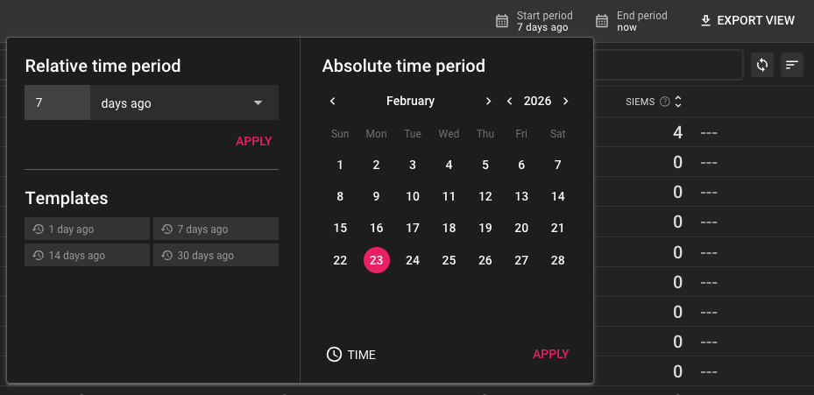Advance to next month after February
This screenshot has width=814, height=395.
(x=488, y=102)
